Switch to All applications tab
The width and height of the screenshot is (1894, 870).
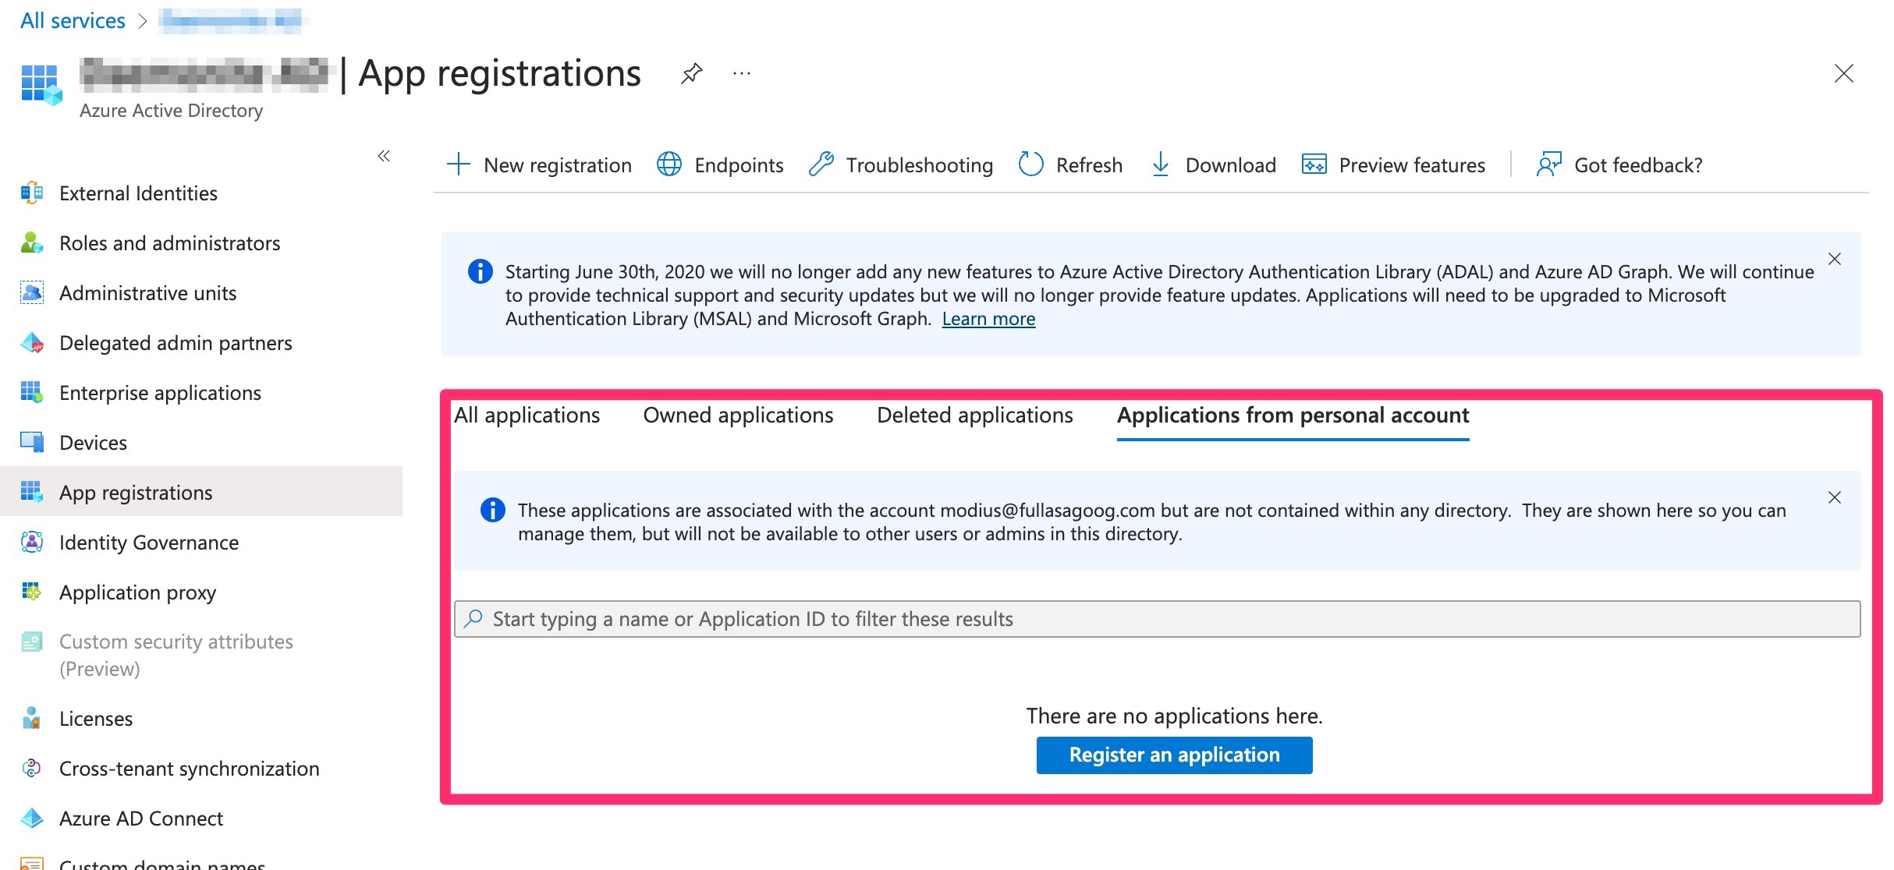tap(527, 416)
